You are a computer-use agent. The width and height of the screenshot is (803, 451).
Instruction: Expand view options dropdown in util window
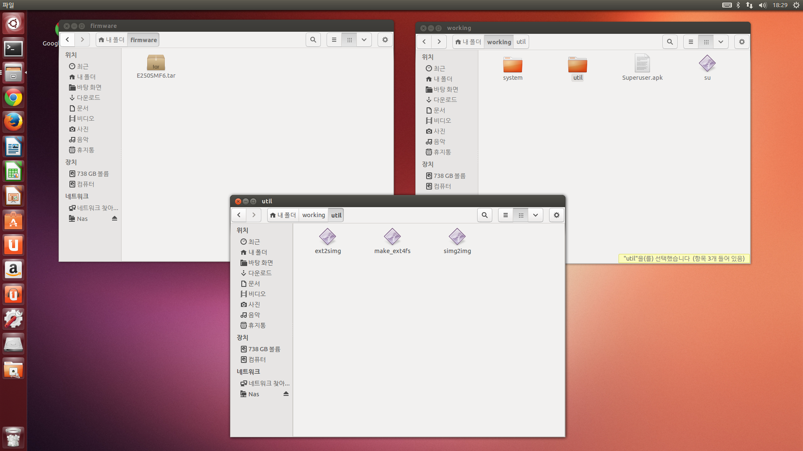click(x=535, y=215)
